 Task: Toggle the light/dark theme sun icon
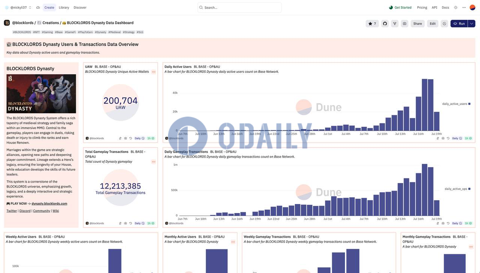tap(456, 7)
